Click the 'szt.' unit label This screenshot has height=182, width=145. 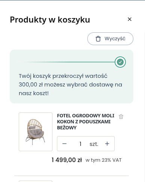click(94, 144)
